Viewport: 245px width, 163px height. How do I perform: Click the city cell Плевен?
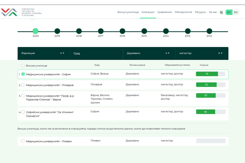click(96, 140)
